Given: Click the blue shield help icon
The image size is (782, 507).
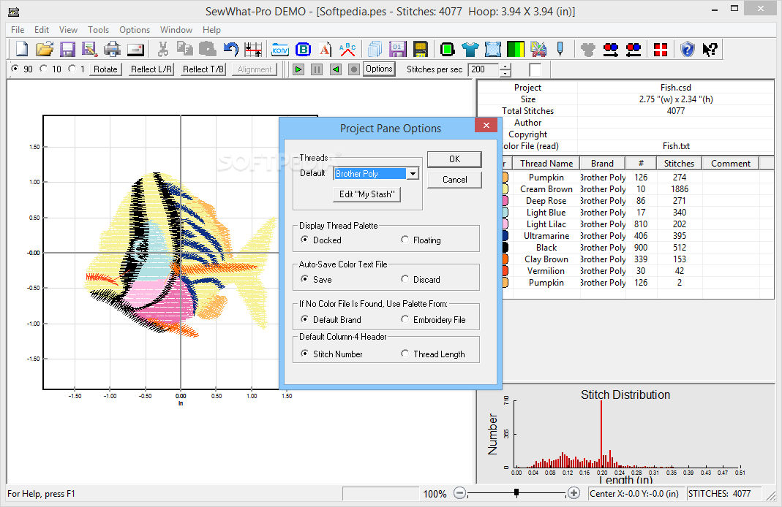Looking at the screenshot, I should point(687,50).
